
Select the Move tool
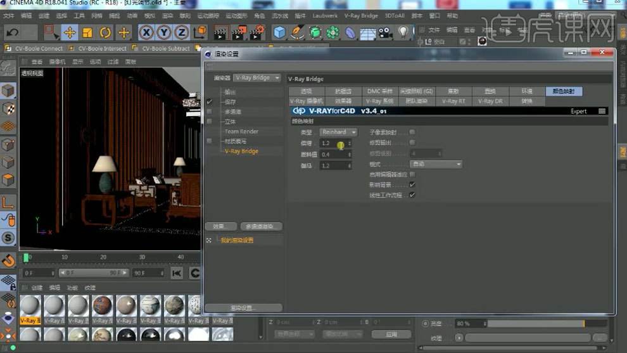(x=70, y=32)
